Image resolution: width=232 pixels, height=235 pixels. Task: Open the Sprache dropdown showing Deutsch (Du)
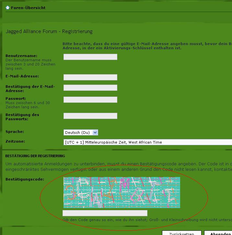click(81, 133)
